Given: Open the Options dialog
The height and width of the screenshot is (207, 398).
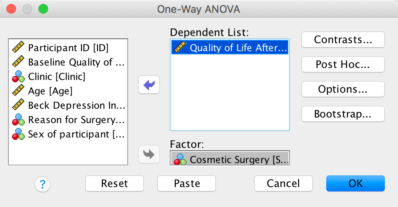Looking at the screenshot, I should tap(343, 89).
